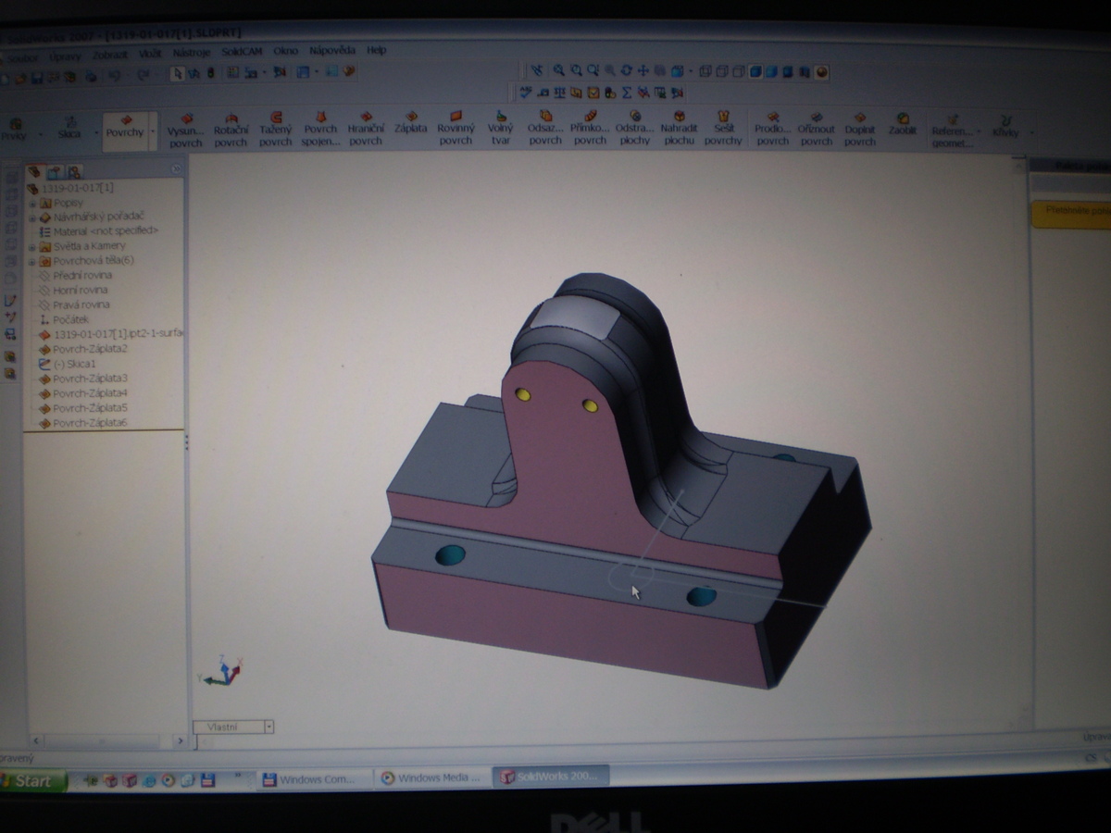The height and width of the screenshot is (833, 1111).
Task: Open the SolidCAM menu
Action: tap(242, 51)
